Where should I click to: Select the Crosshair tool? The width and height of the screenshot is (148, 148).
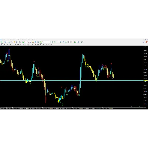coord(4,44)
